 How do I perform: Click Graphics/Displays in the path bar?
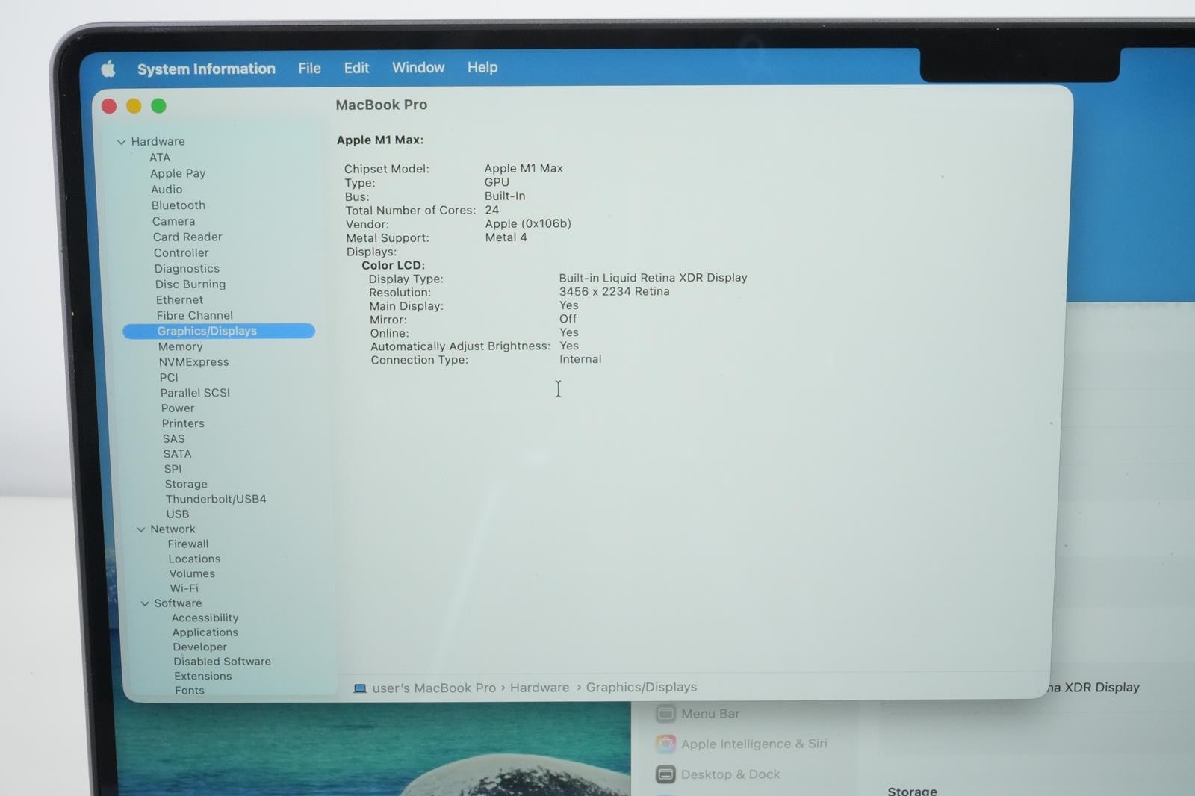click(642, 687)
